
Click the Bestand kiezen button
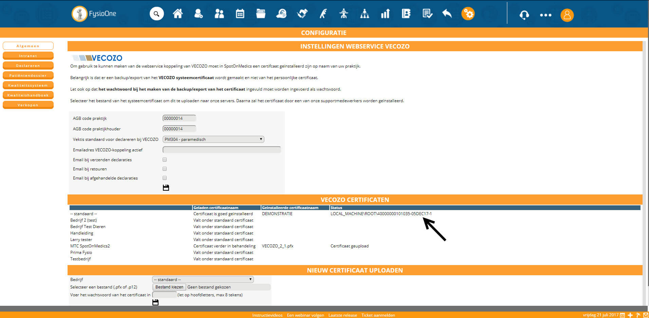(x=169, y=287)
